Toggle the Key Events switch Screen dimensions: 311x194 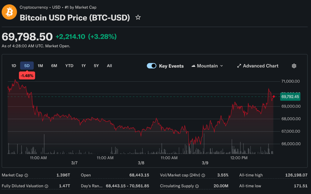(152, 66)
